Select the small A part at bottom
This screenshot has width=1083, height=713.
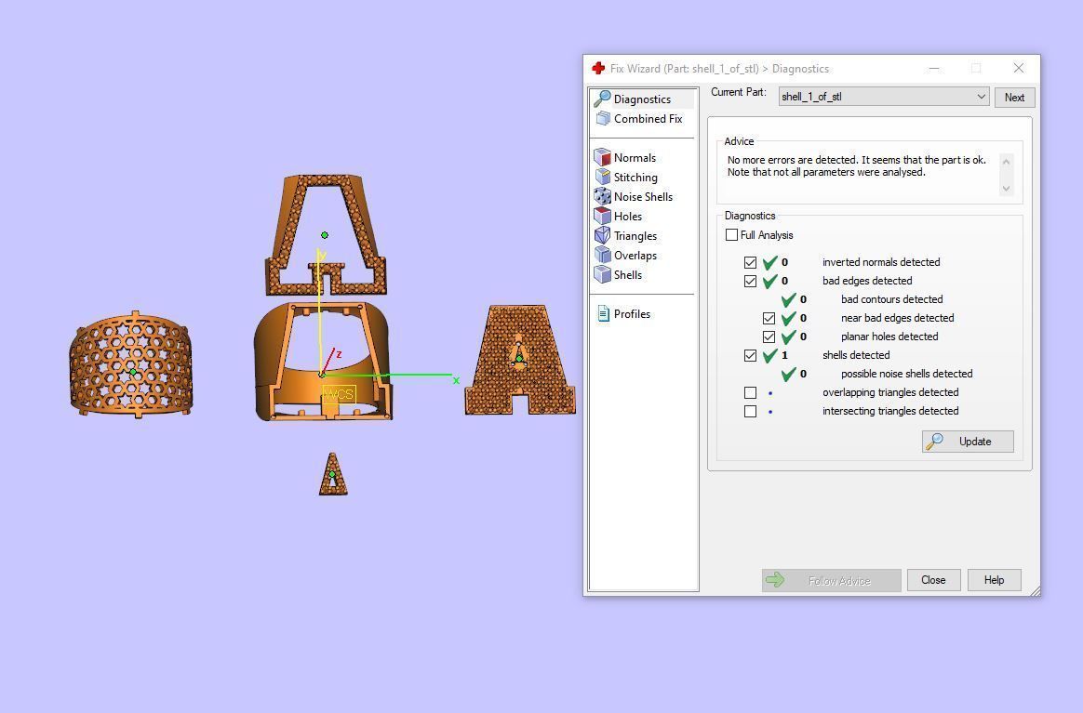pyautogui.click(x=333, y=473)
